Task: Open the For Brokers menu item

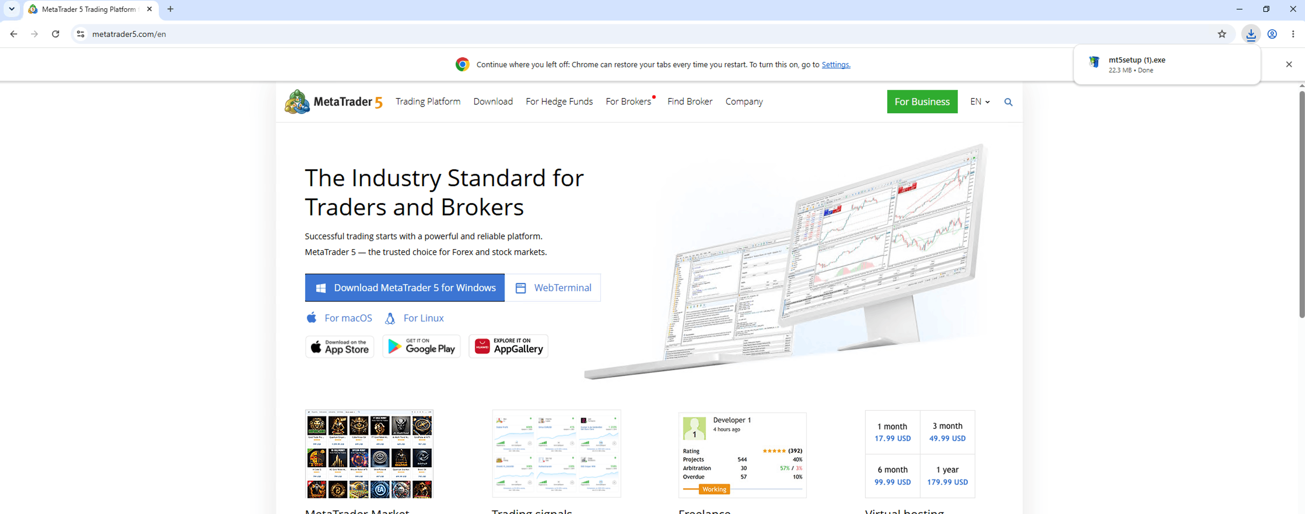Action: tap(628, 101)
